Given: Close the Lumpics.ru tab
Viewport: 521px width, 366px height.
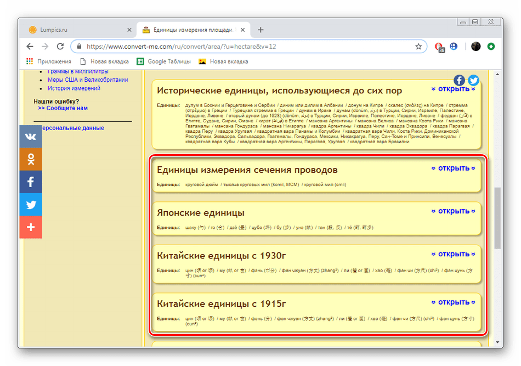Looking at the screenshot, I should coord(129,30).
